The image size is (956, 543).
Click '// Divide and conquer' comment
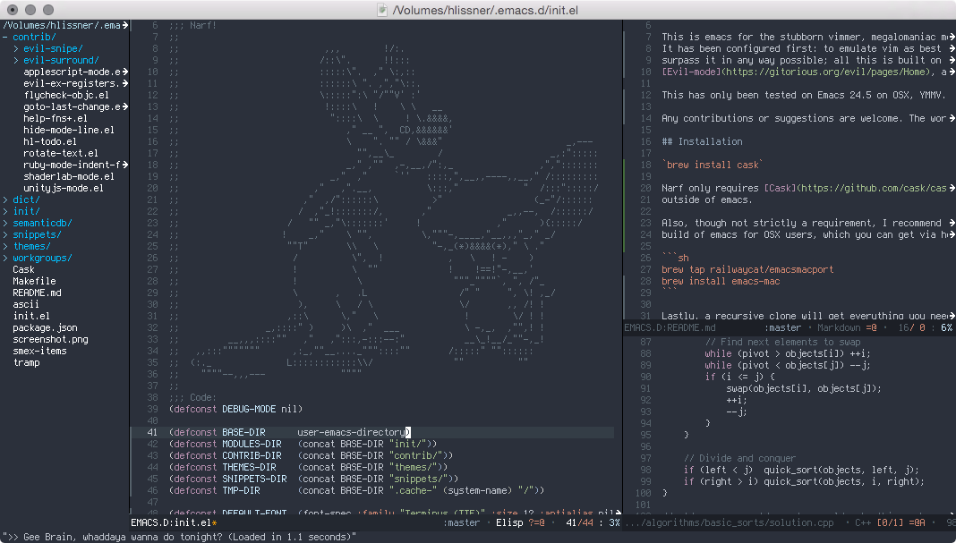[x=739, y=458]
